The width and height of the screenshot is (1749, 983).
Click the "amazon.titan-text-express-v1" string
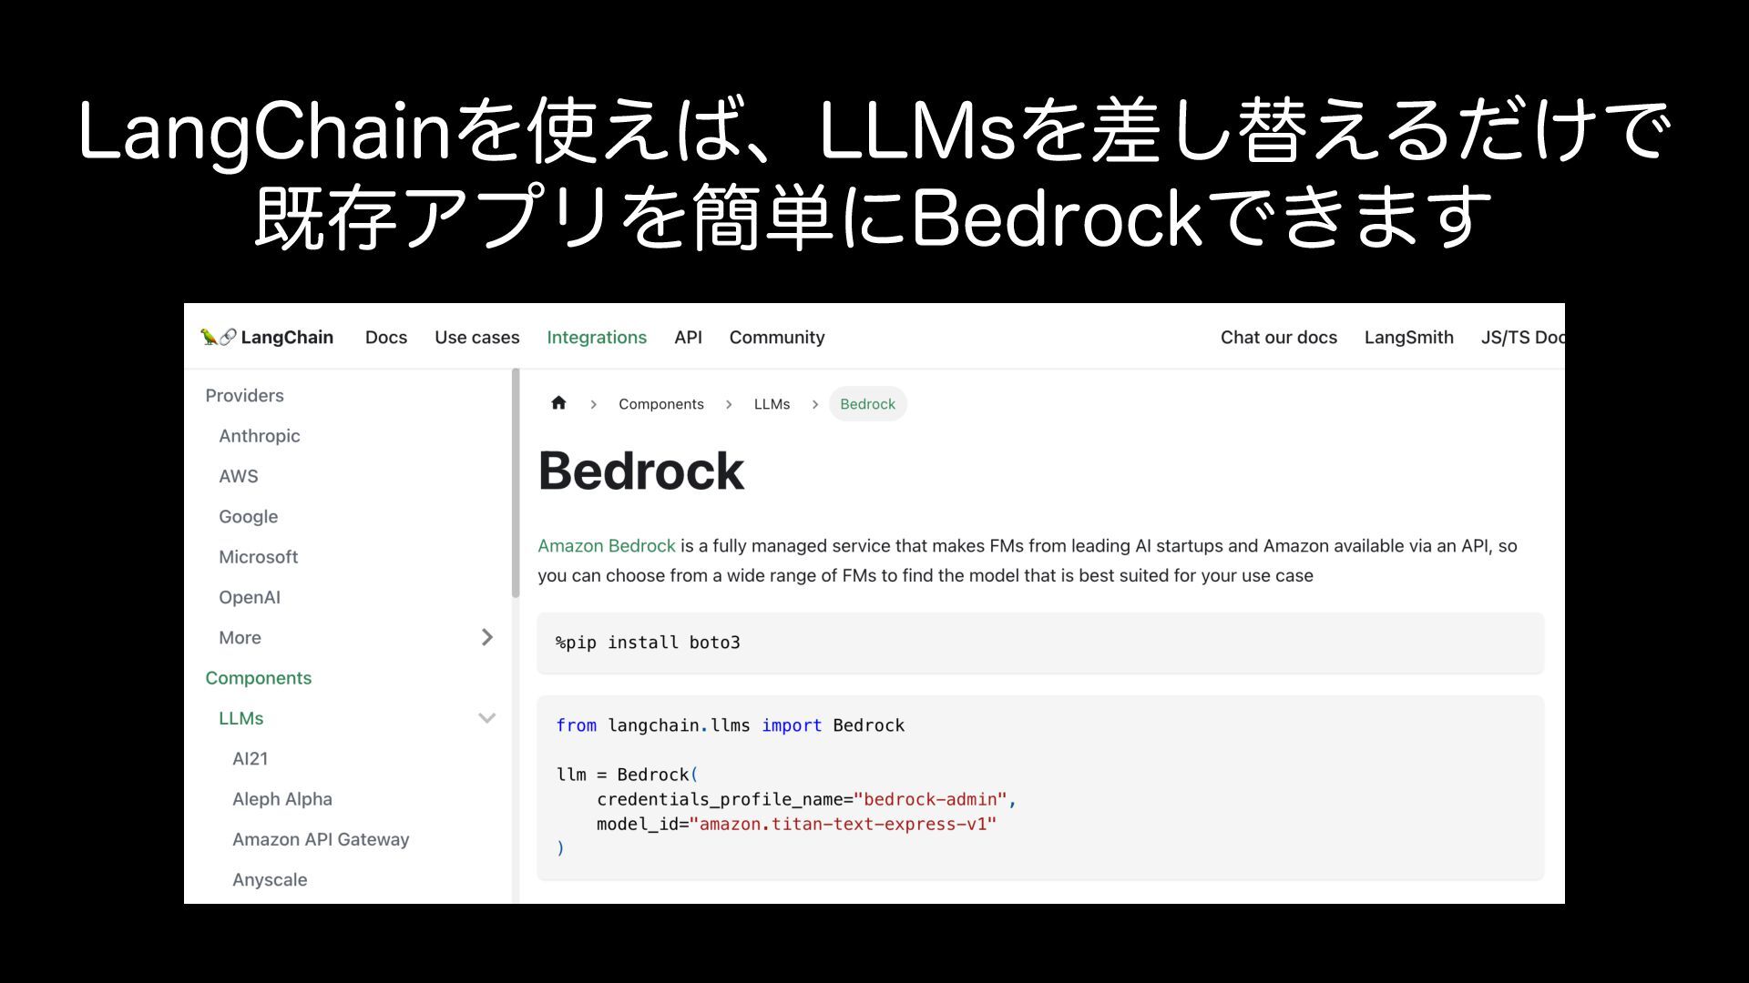[843, 824]
